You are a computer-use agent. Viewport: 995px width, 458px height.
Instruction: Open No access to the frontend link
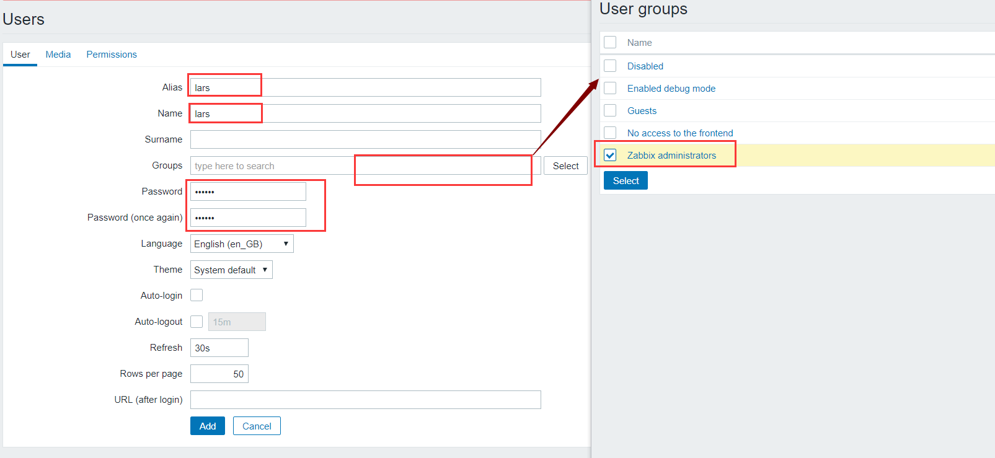click(x=679, y=133)
